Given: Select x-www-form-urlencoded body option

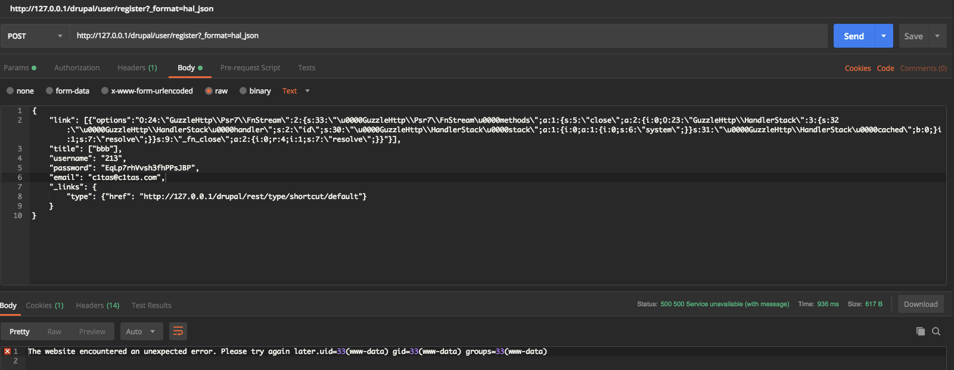Looking at the screenshot, I should [x=105, y=91].
